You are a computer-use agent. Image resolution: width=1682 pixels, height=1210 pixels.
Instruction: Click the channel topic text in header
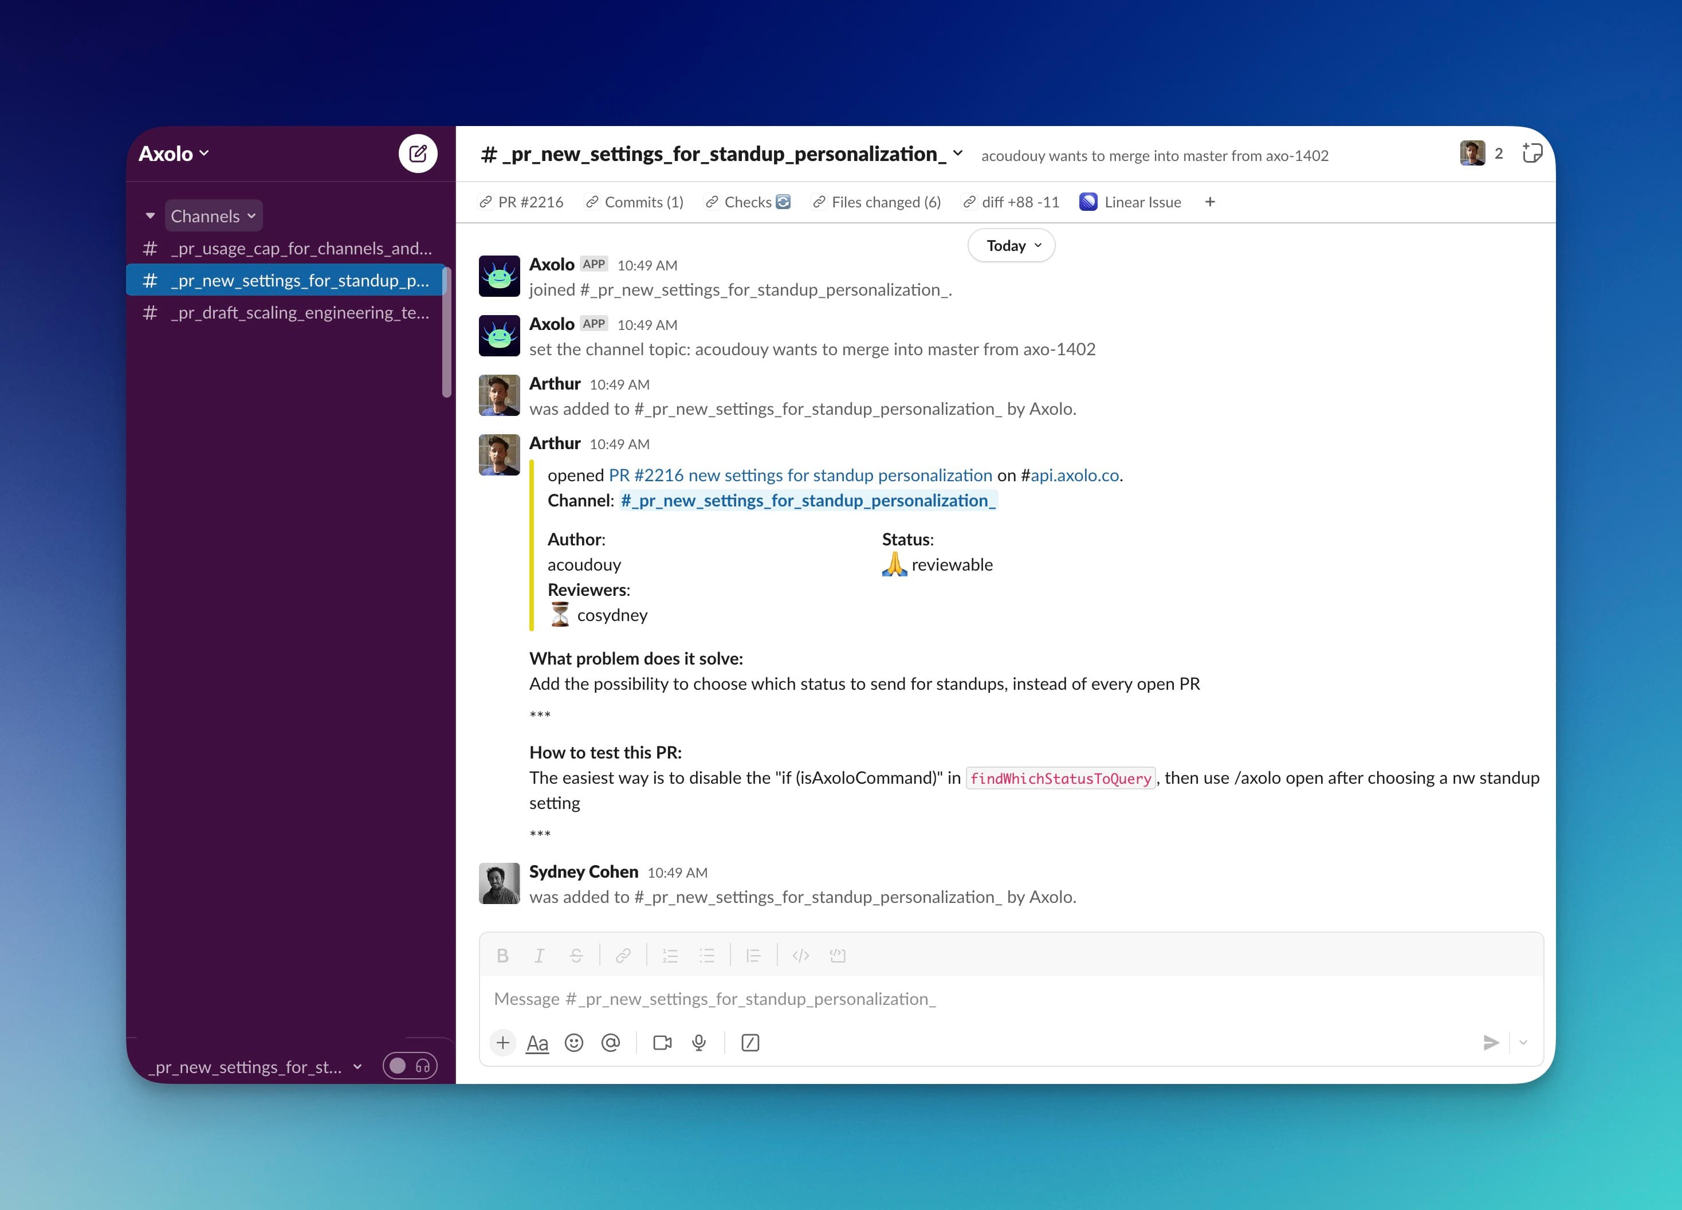1155,156
